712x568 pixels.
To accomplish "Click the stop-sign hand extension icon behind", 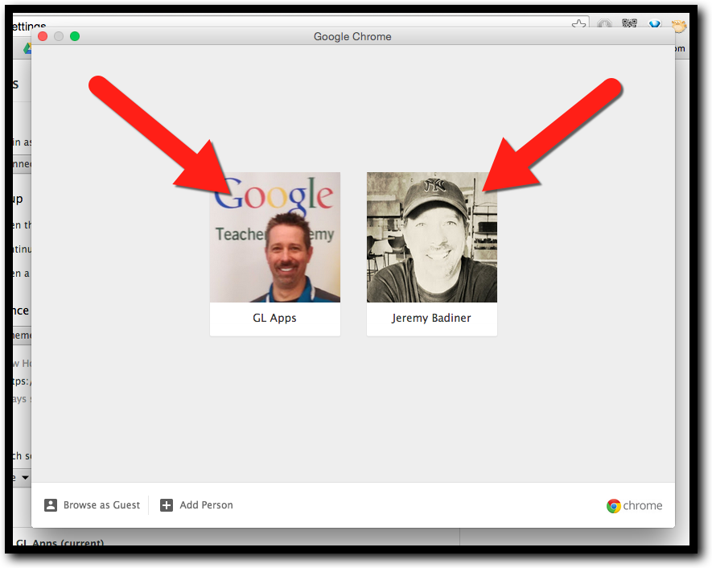I will (604, 23).
